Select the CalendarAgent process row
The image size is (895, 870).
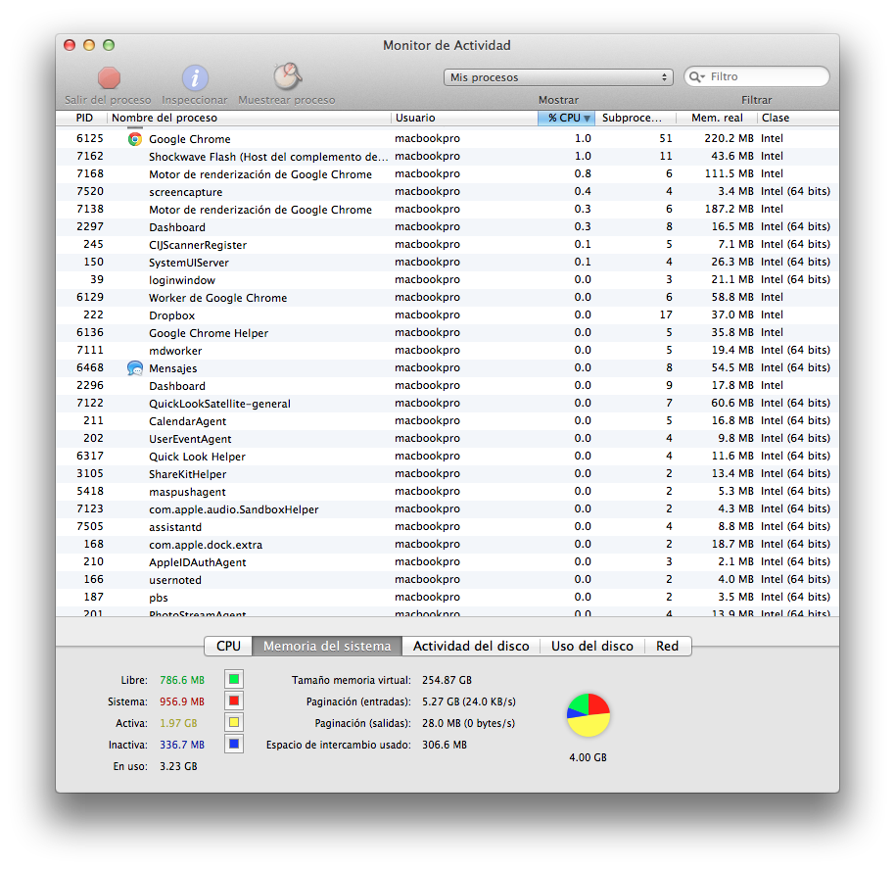pos(447,421)
